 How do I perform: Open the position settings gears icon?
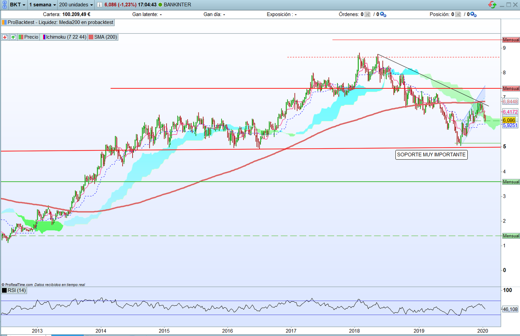point(473,14)
